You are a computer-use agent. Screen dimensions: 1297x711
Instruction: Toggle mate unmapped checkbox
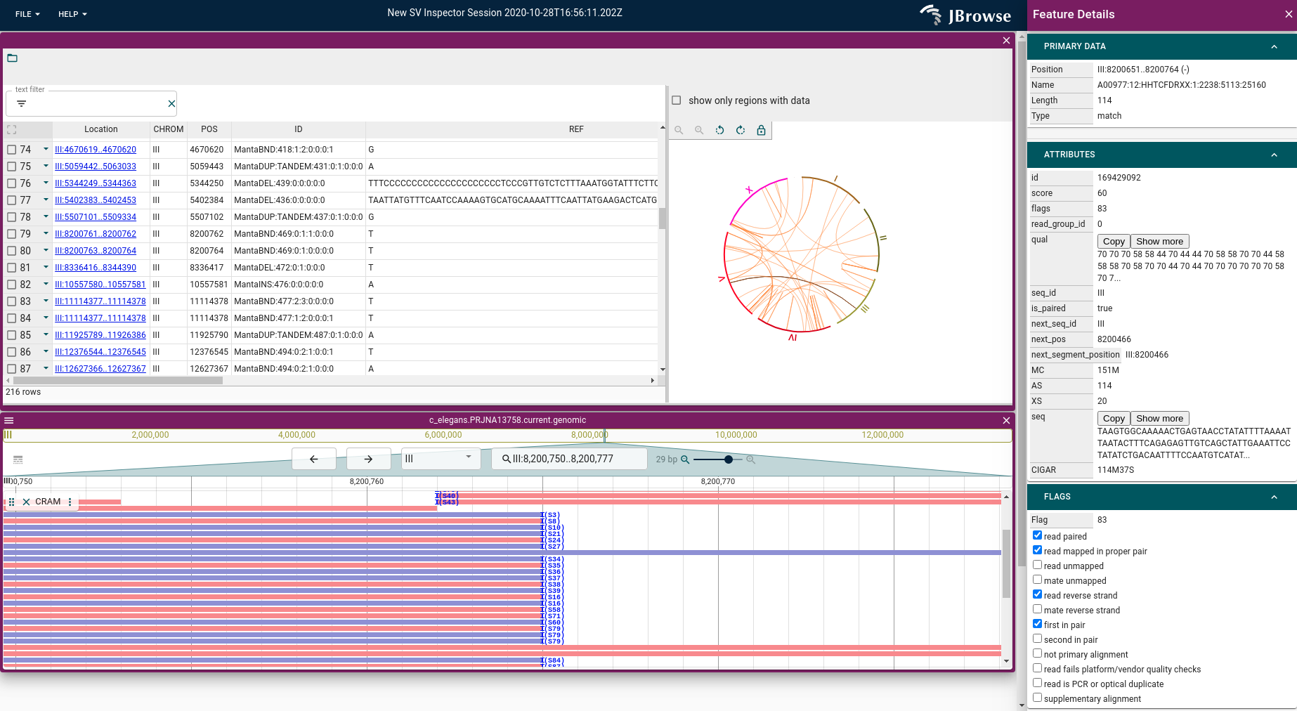coord(1037,580)
